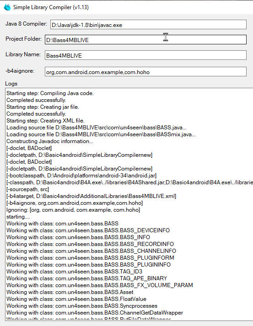Click inside the Project Folder field
Viewport: 253px width, 326px height.
145,39
